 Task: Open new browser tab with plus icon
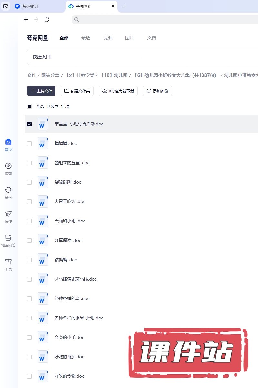click(x=124, y=6)
